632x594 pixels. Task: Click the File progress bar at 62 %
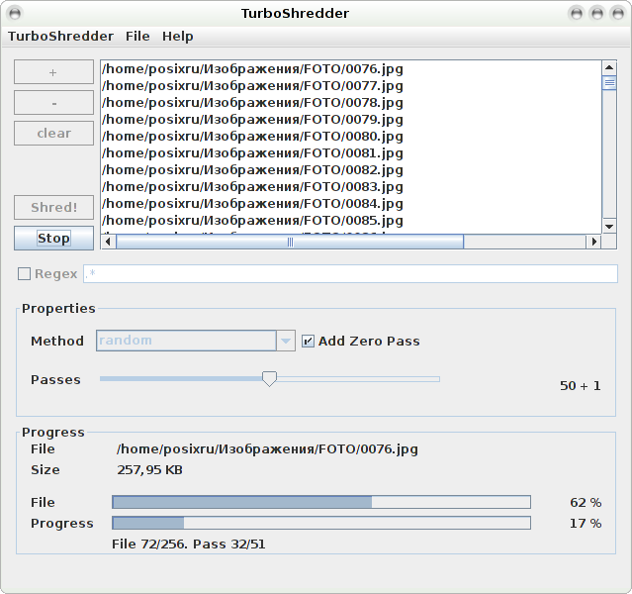point(321,502)
